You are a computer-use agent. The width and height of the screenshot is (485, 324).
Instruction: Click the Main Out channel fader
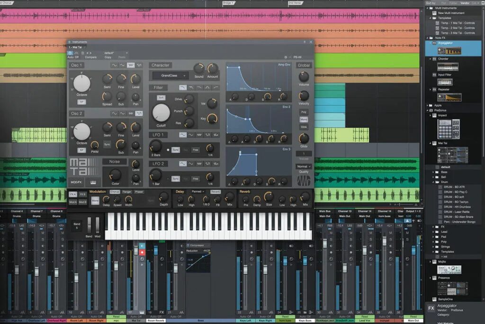413,250
